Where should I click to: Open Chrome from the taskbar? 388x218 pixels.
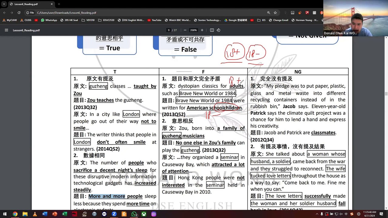15,214
